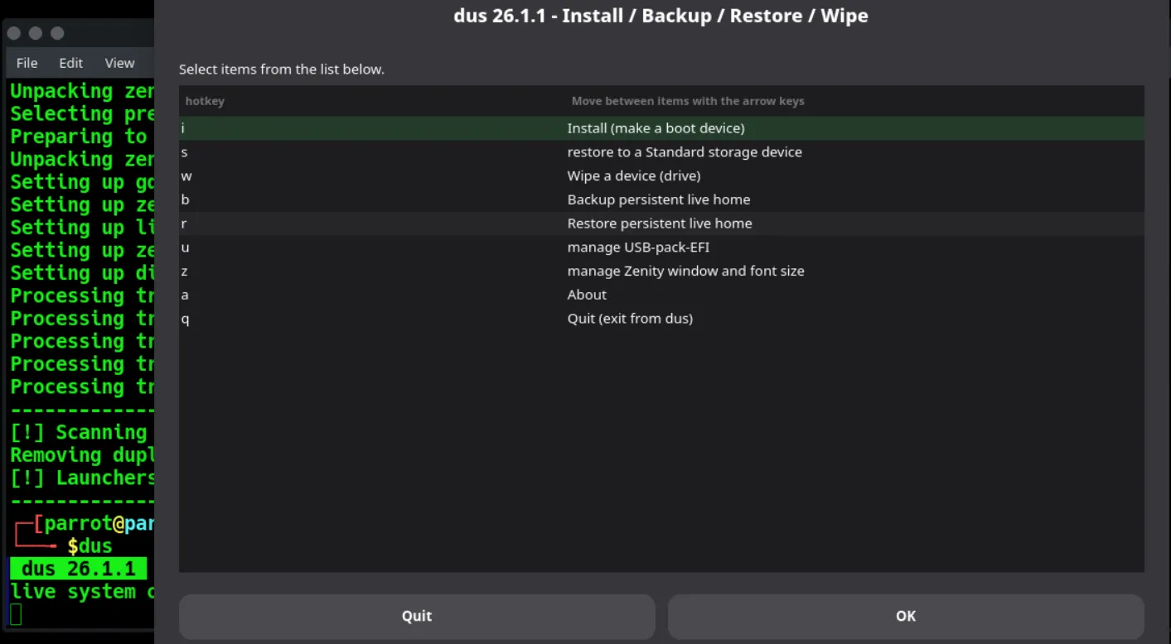Choose the "manage USB-pack-EFI" item
The width and height of the screenshot is (1171, 644).
tap(661, 248)
